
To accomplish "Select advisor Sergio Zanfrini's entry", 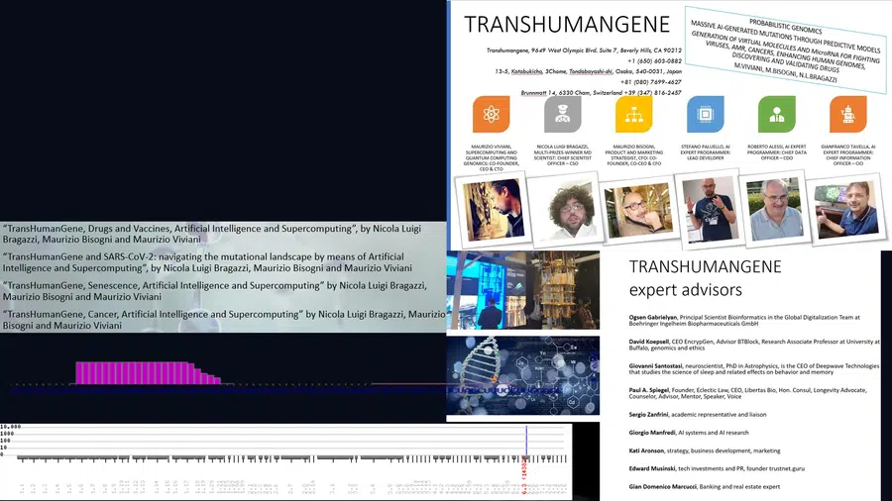I will (698, 415).
